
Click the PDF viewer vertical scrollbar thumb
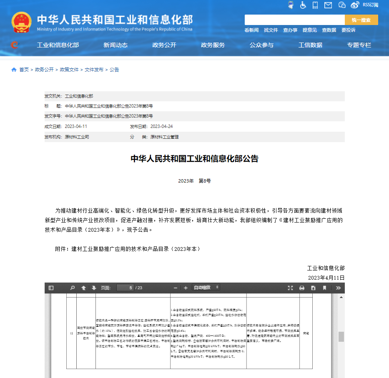pos(341,337)
